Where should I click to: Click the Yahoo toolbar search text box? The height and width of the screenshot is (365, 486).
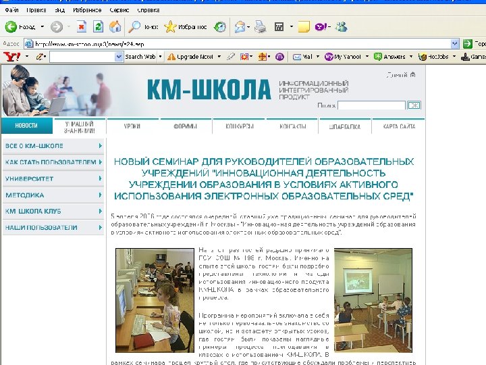tap(82, 57)
